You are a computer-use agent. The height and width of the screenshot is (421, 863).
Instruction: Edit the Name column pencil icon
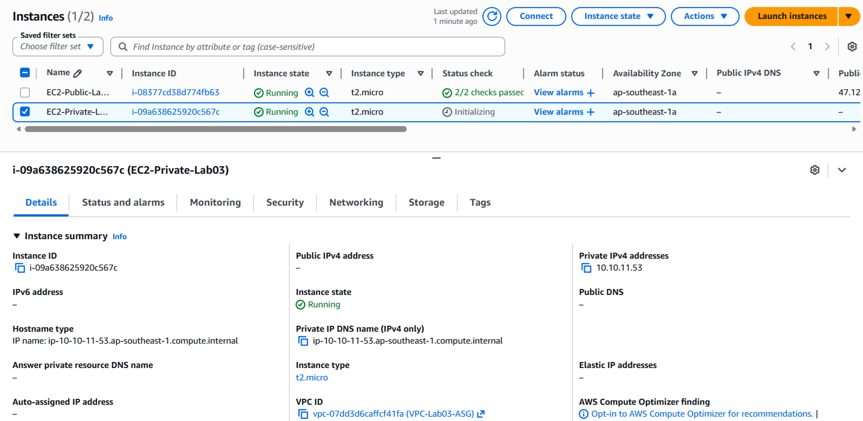coord(78,73)
